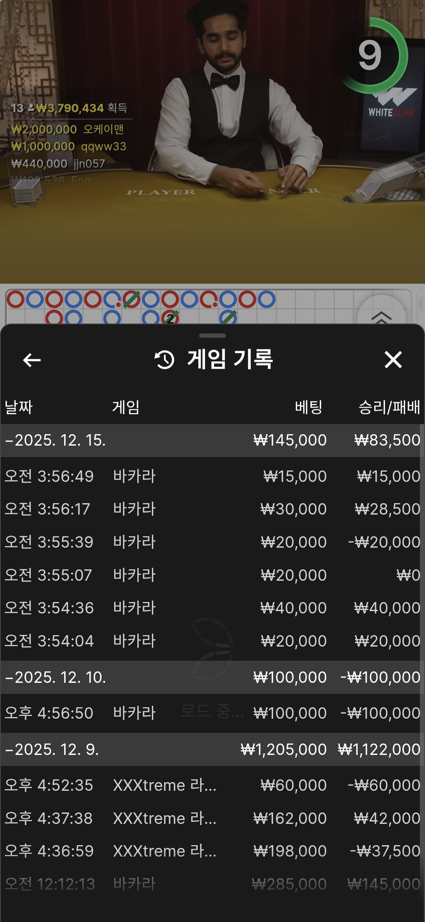Open the 오전 3:56:17 baccarat record

pos(212,509)
